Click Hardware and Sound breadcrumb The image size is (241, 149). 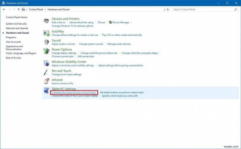(x=58, y=9)
